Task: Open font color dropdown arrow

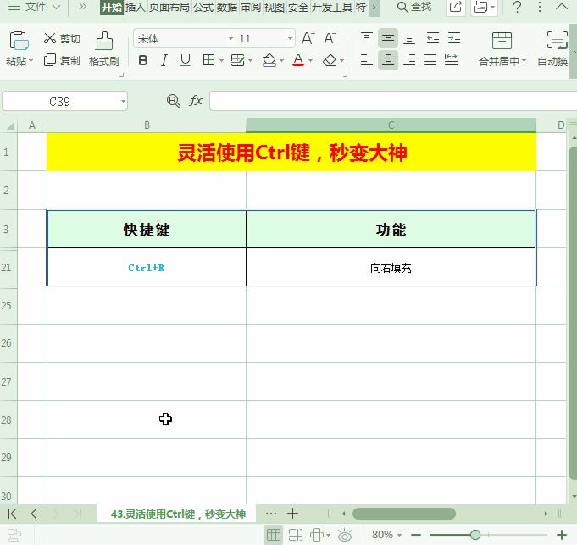Action: 311,61
